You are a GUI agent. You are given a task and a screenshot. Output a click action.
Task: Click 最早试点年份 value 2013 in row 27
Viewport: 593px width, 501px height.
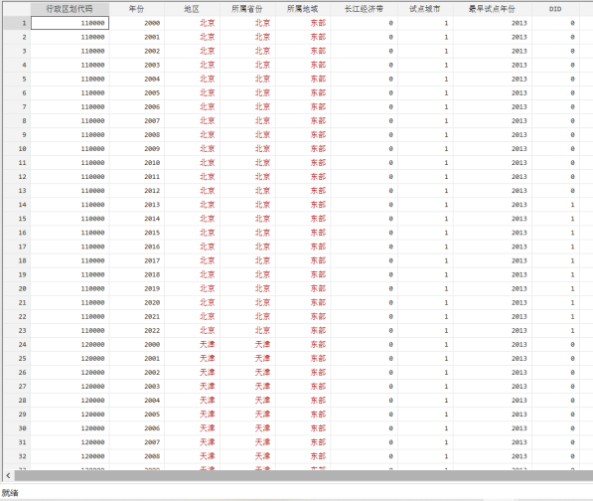click(x=493, y=387)
